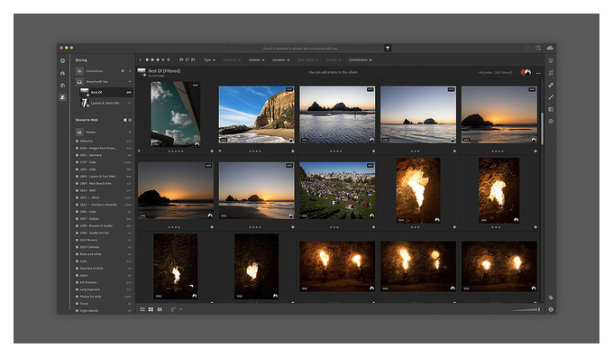Open sort options chevron in bottom bar
The height and width of the screenshot is (357, 613).
180,309
